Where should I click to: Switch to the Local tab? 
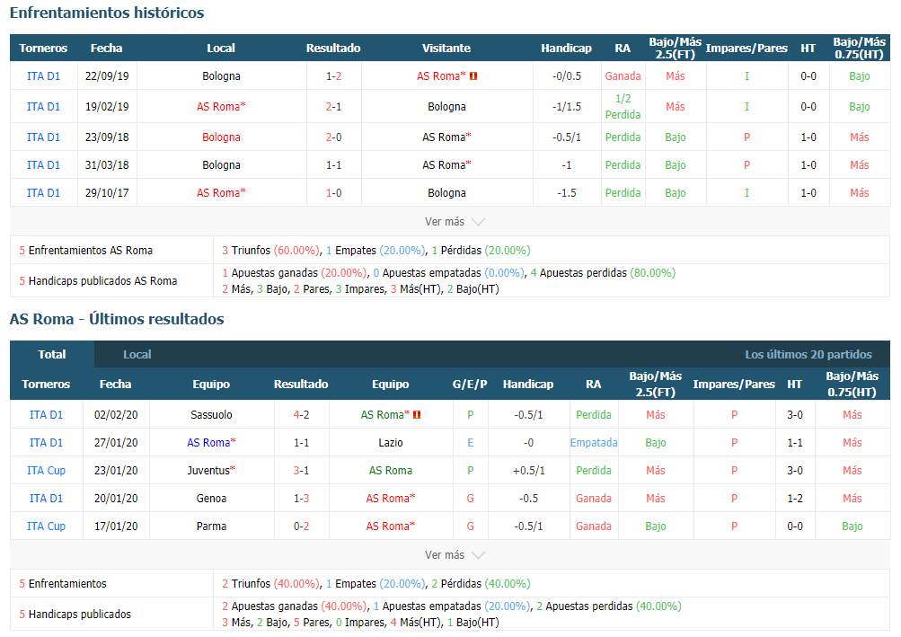coord(137,354)
